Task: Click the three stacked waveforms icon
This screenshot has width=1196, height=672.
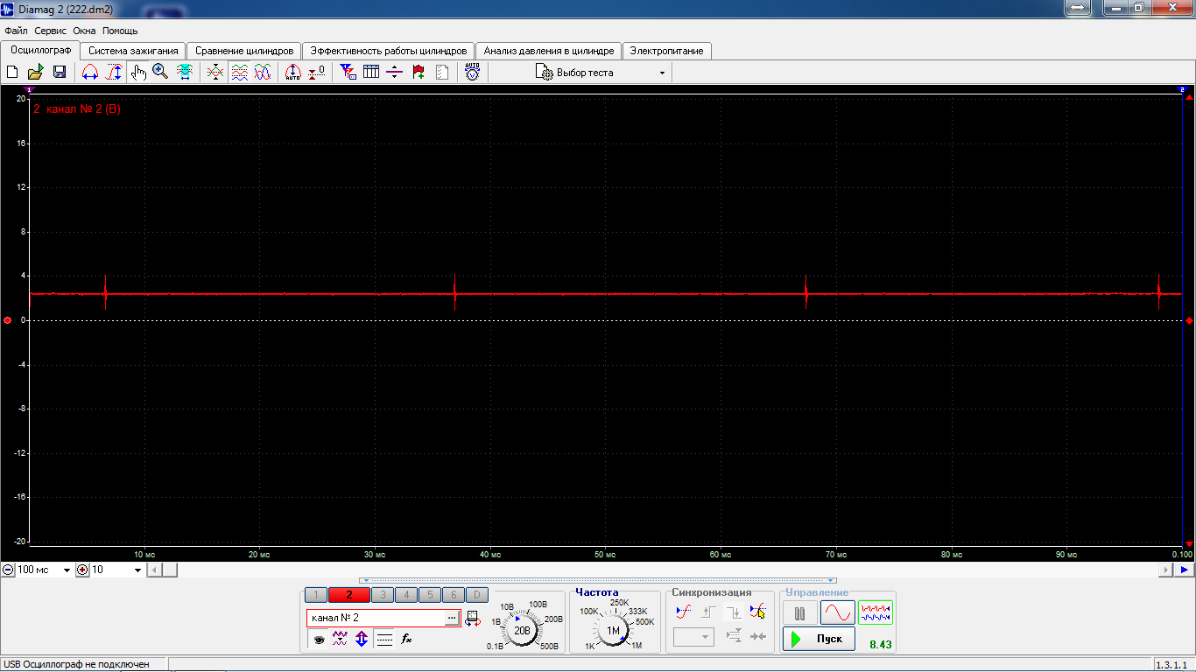Action: coord(239,73)
